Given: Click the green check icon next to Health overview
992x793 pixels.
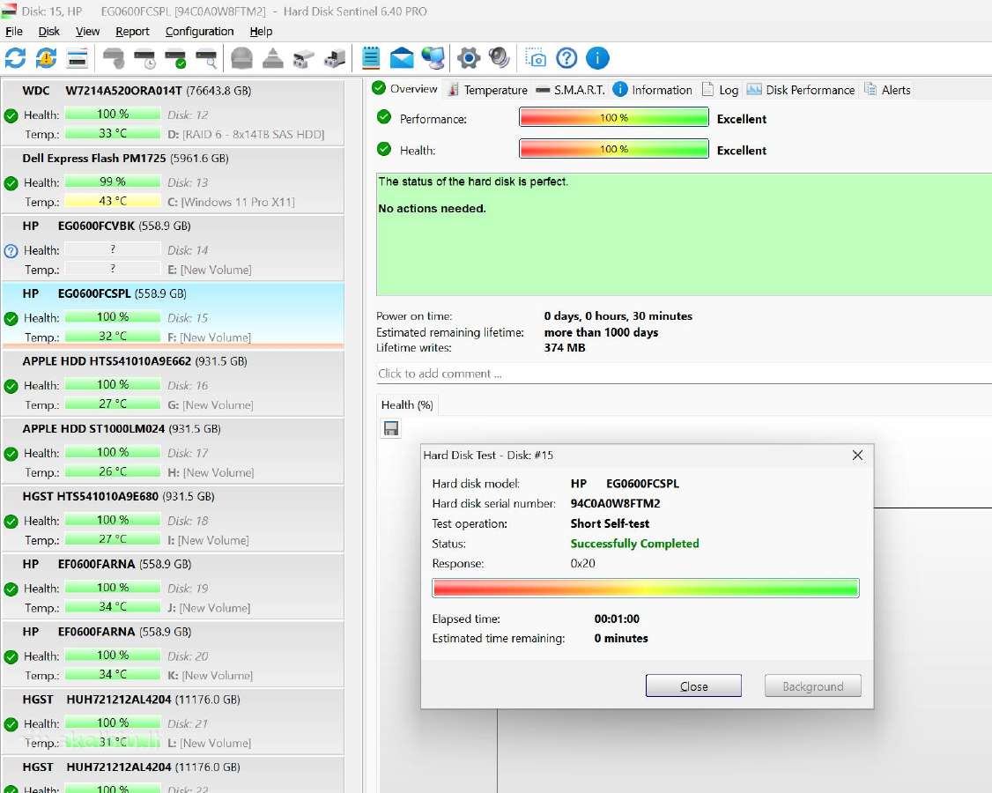Looking at the screenshot, I should pyautogui.click(x=384, y=149).
